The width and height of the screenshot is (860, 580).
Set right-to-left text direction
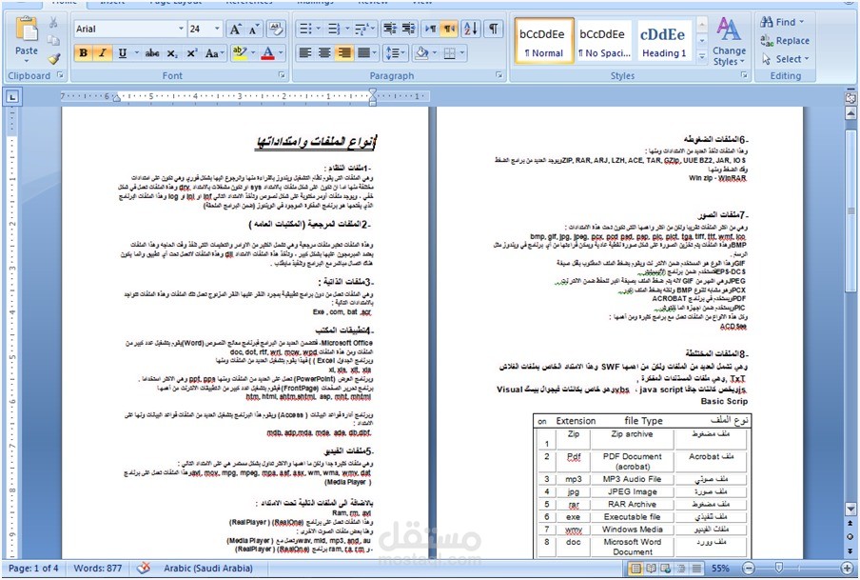pos(449,29)
